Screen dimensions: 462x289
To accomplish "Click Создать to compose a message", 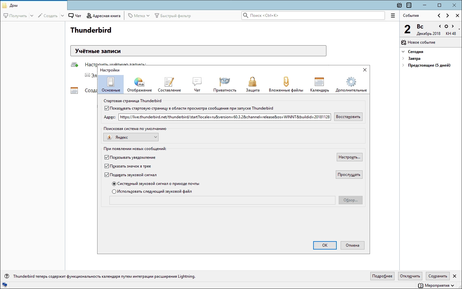I will (48, 16).
